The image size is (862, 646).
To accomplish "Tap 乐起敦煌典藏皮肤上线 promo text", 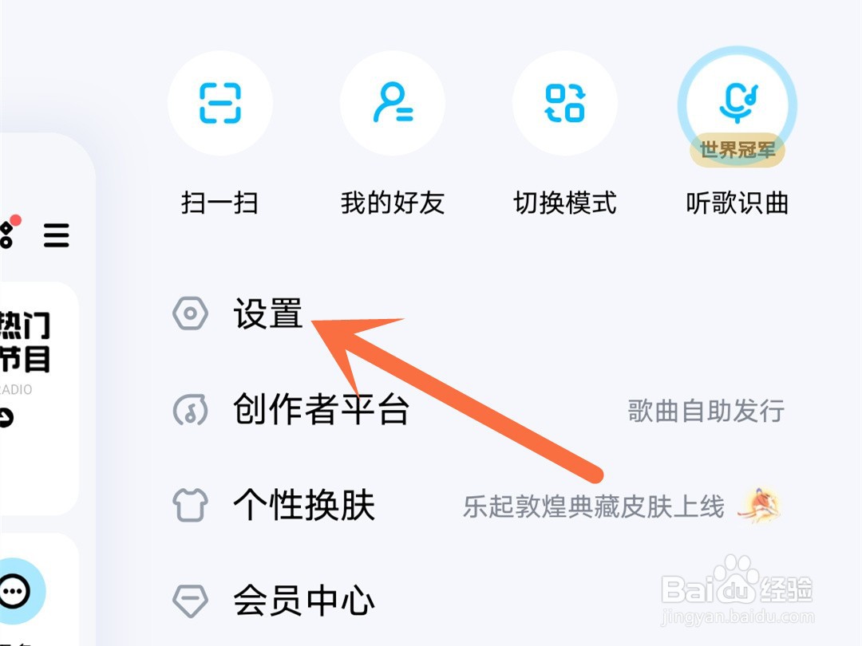I will click(594, 506).
